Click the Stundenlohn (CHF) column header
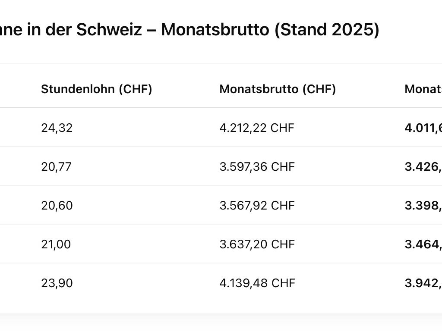The image size is (442, 332). (x=96, y=89)
